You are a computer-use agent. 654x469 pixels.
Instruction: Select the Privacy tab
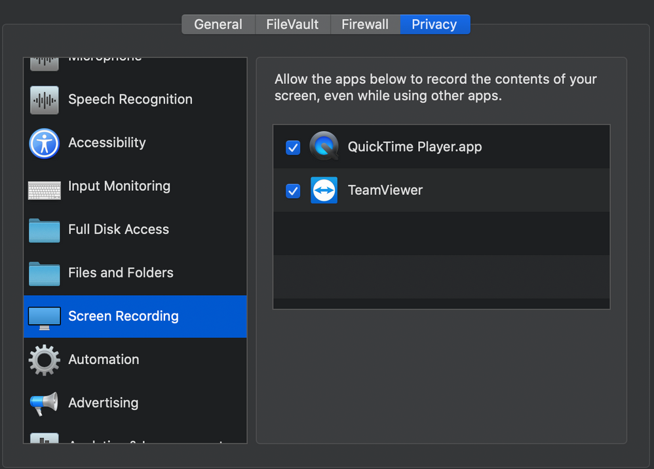434,24
